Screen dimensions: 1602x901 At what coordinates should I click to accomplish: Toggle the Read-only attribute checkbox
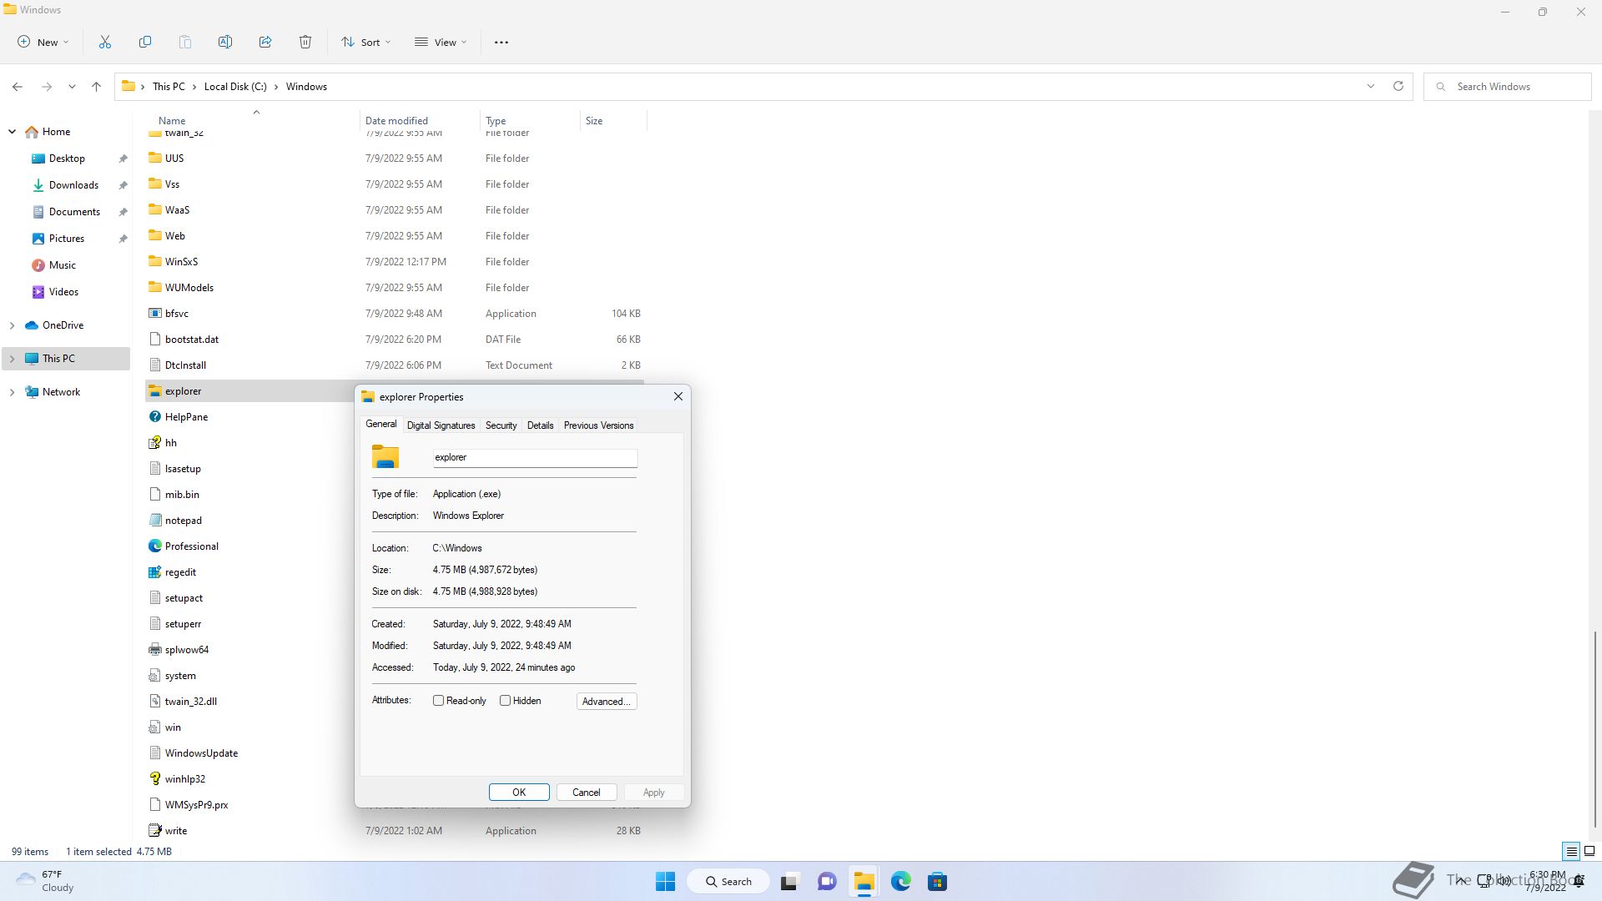click(438, 701)
